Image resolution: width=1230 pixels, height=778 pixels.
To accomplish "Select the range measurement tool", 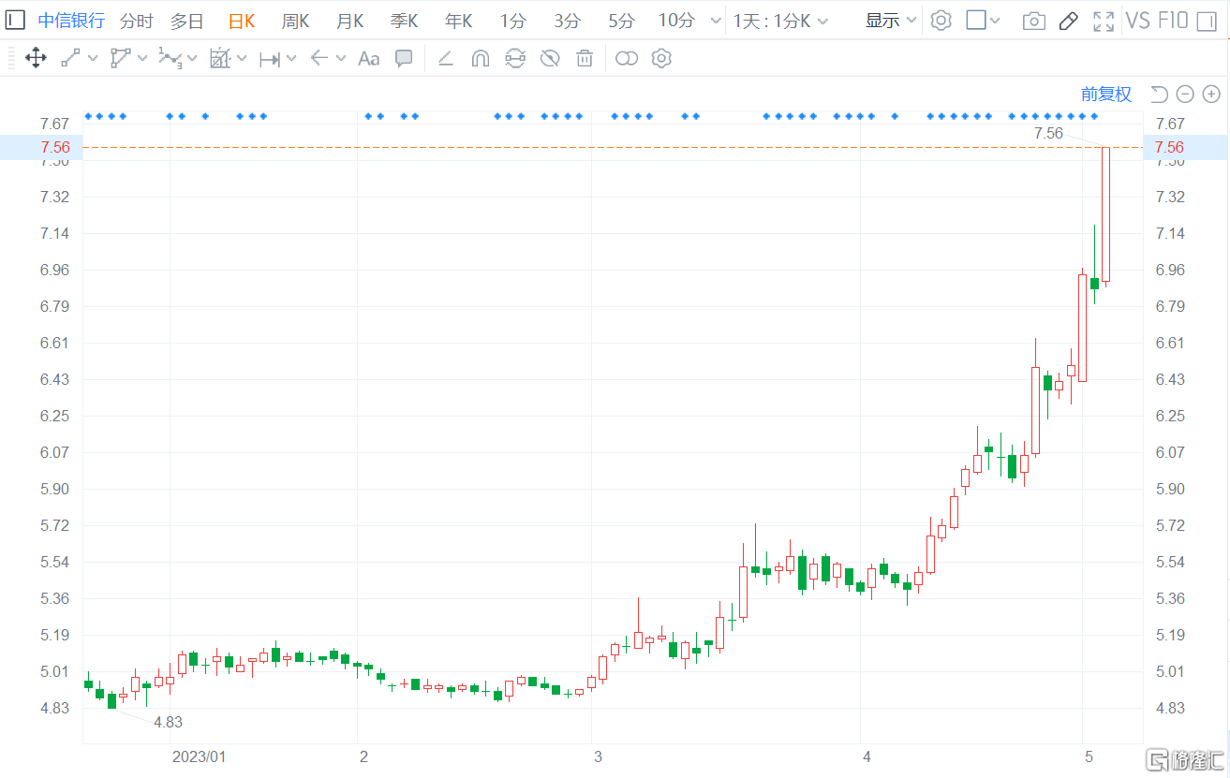I will tap(270, 59).
